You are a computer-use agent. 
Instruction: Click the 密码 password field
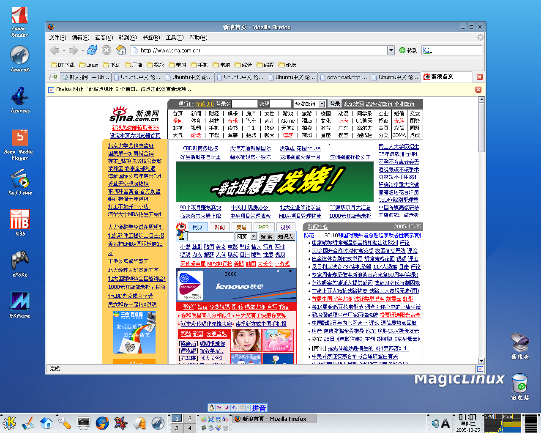tap(281, 104)
